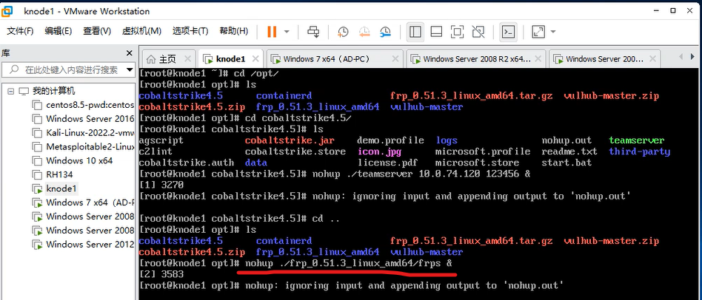Open the 虚拟机(M) menu
Screen dimensions: 702x300
(x=141, y=31)
